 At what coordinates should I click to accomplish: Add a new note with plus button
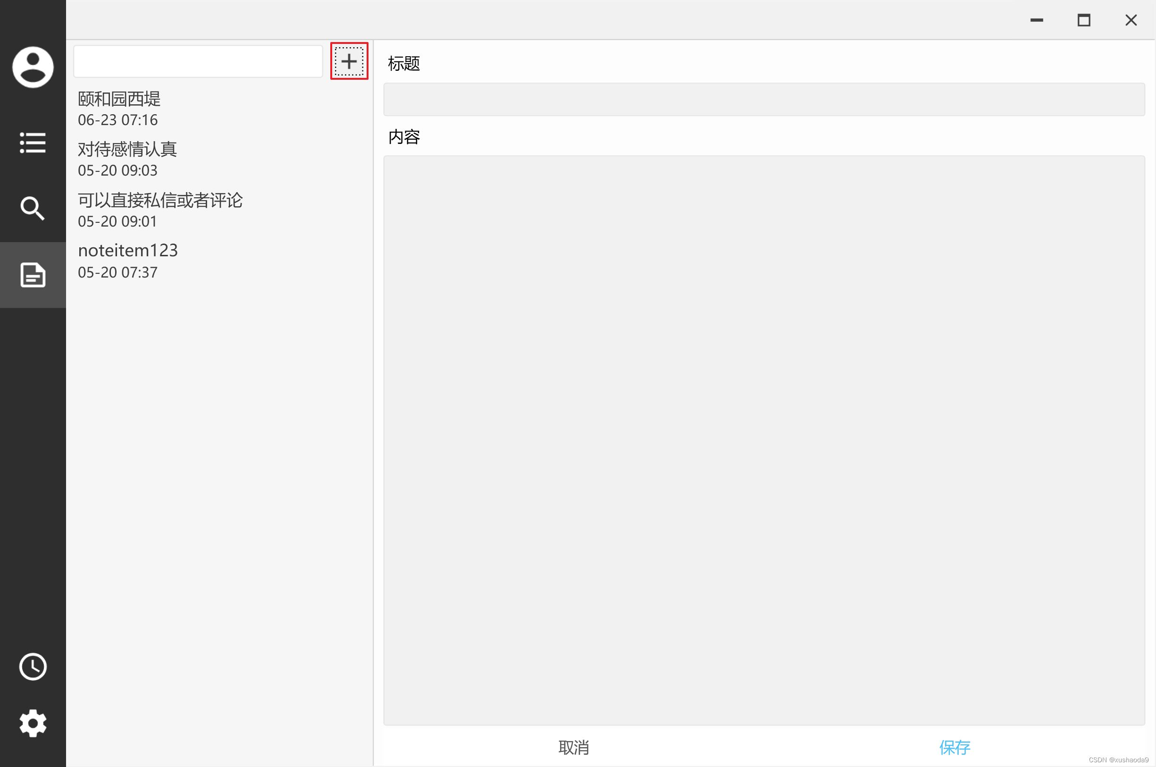click(x=349, y=61)
